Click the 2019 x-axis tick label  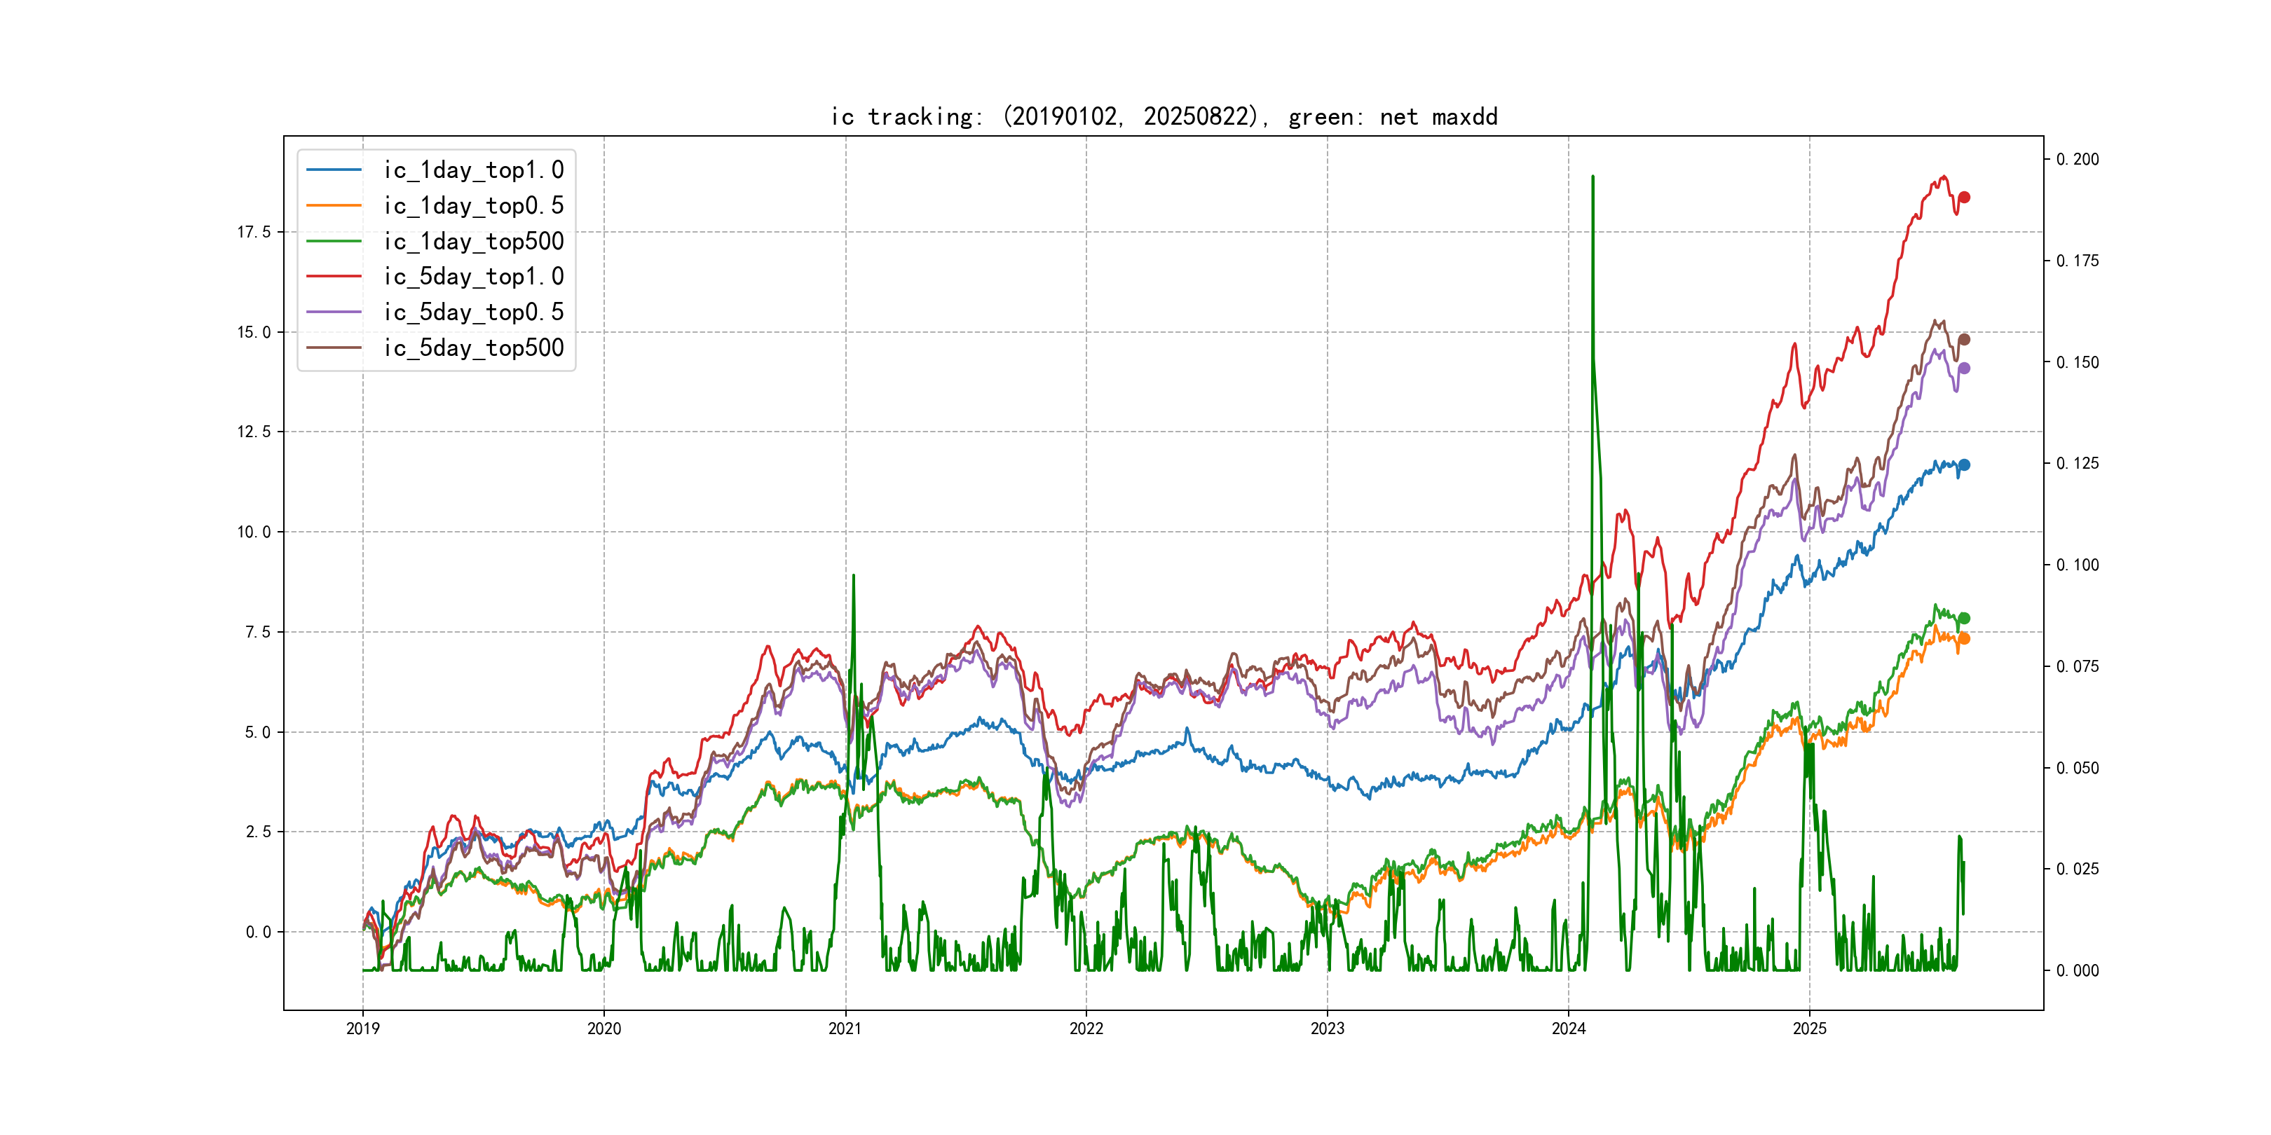[362, 1029]
